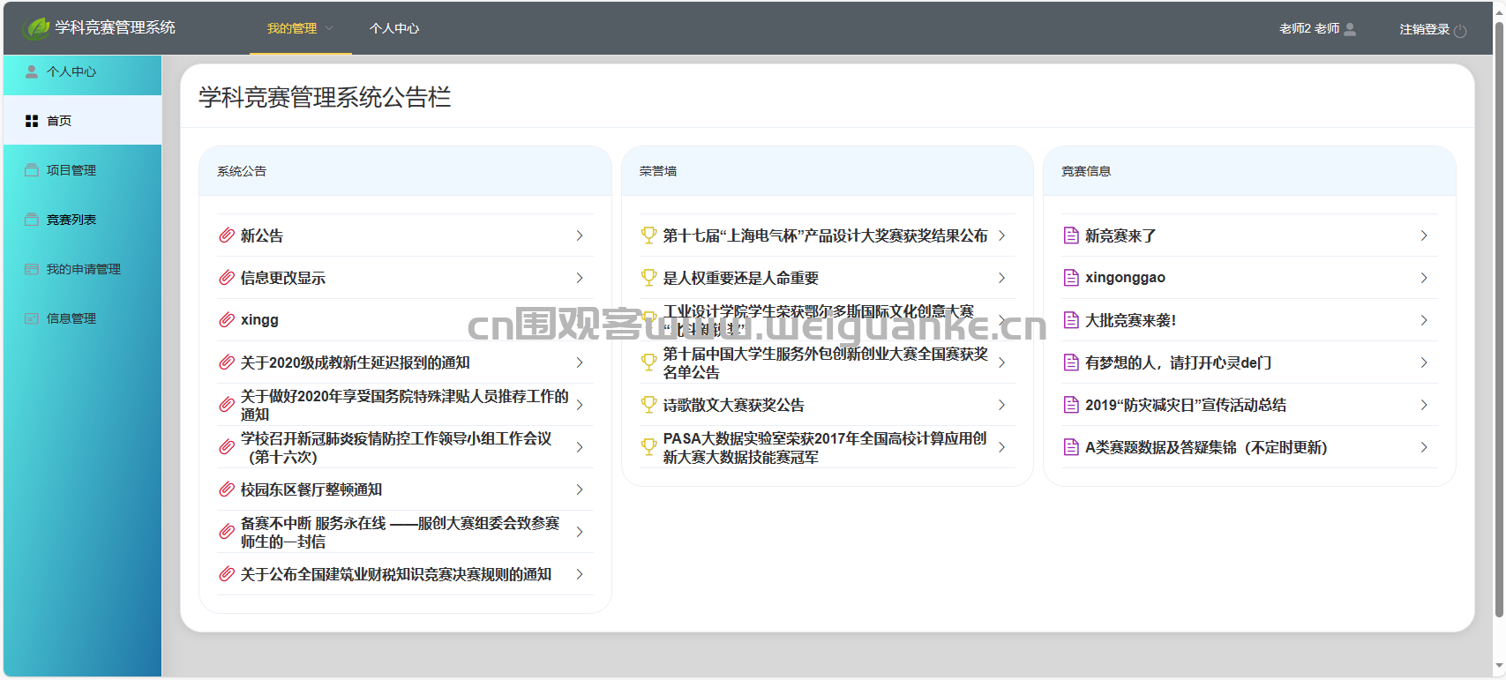Click the icon beside 信息管理
This screenshot has height=680, width=1506.
click(32, 318)
